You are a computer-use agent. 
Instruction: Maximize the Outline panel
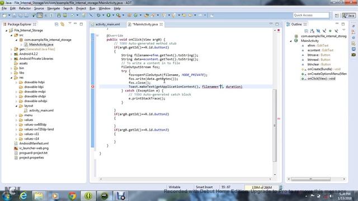click(343, 24)
